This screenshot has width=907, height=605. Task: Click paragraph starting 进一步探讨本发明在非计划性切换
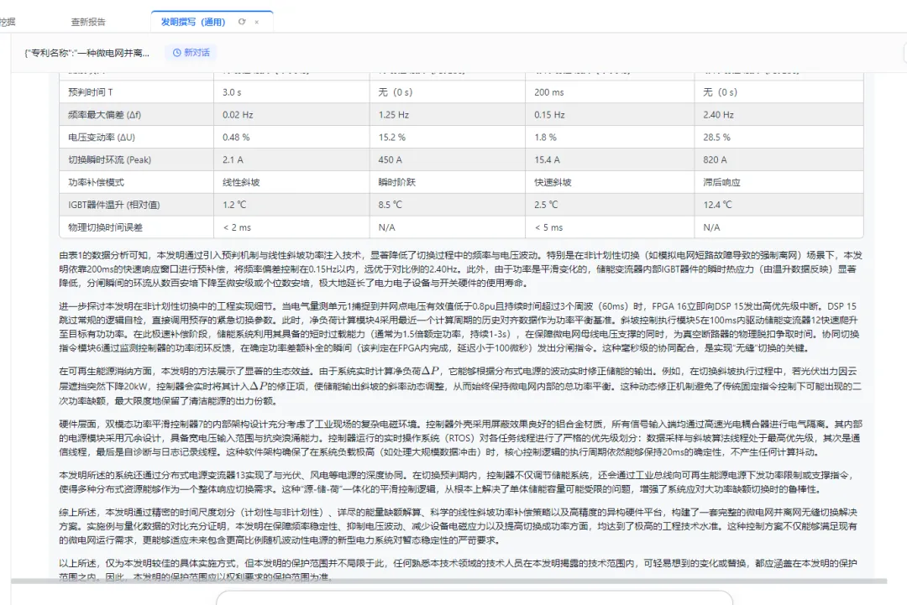[460, 327]
